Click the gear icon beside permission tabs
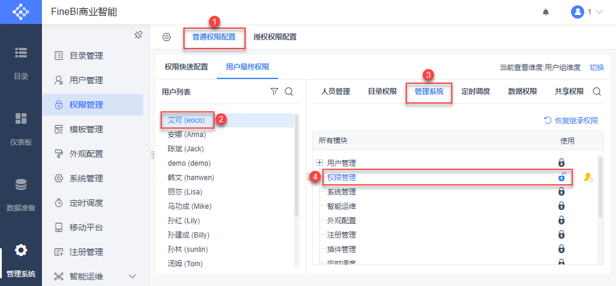Image resolution: width=616 pixels, height=286 pixels. 167,37
